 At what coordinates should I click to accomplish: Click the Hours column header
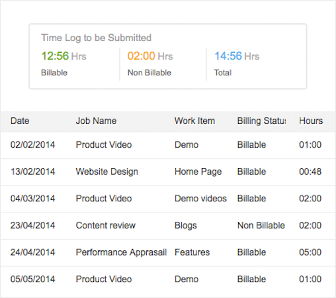[311, 121]
